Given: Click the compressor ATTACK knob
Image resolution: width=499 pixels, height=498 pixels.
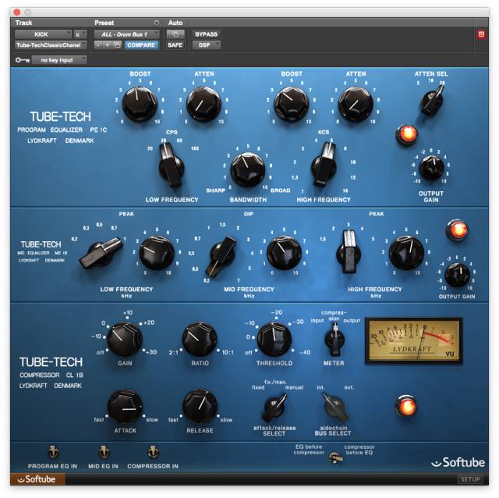Looking at the screenshot, I should [x=125, y=406].
